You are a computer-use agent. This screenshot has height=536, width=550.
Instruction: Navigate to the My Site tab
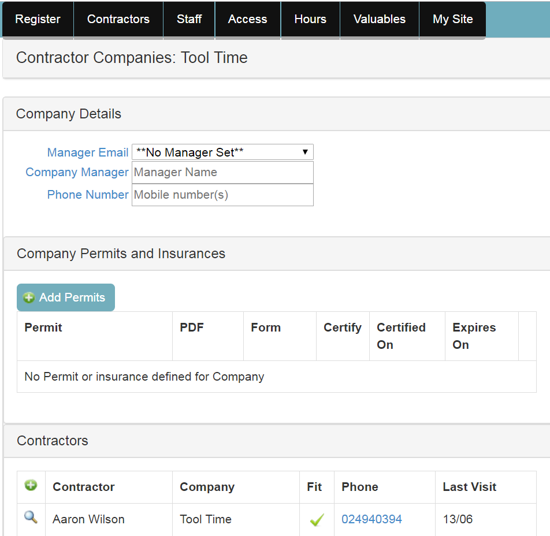[452, 19]
